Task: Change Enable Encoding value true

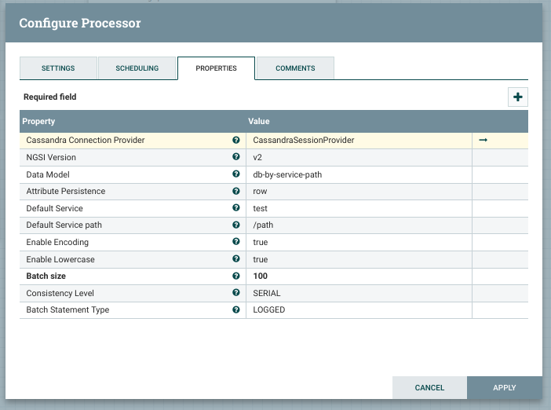Action: 359,242
